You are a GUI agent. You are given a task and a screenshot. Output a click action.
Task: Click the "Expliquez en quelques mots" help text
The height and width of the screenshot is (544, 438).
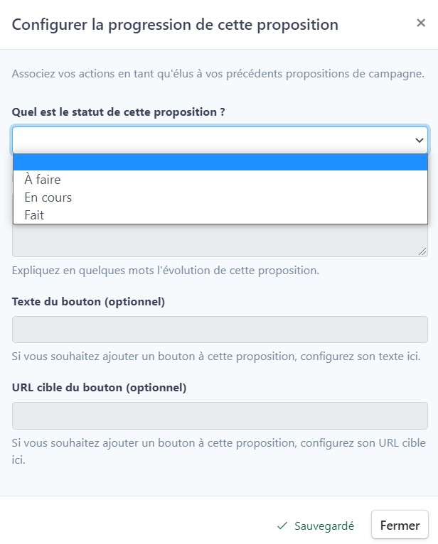pos(166,271)
